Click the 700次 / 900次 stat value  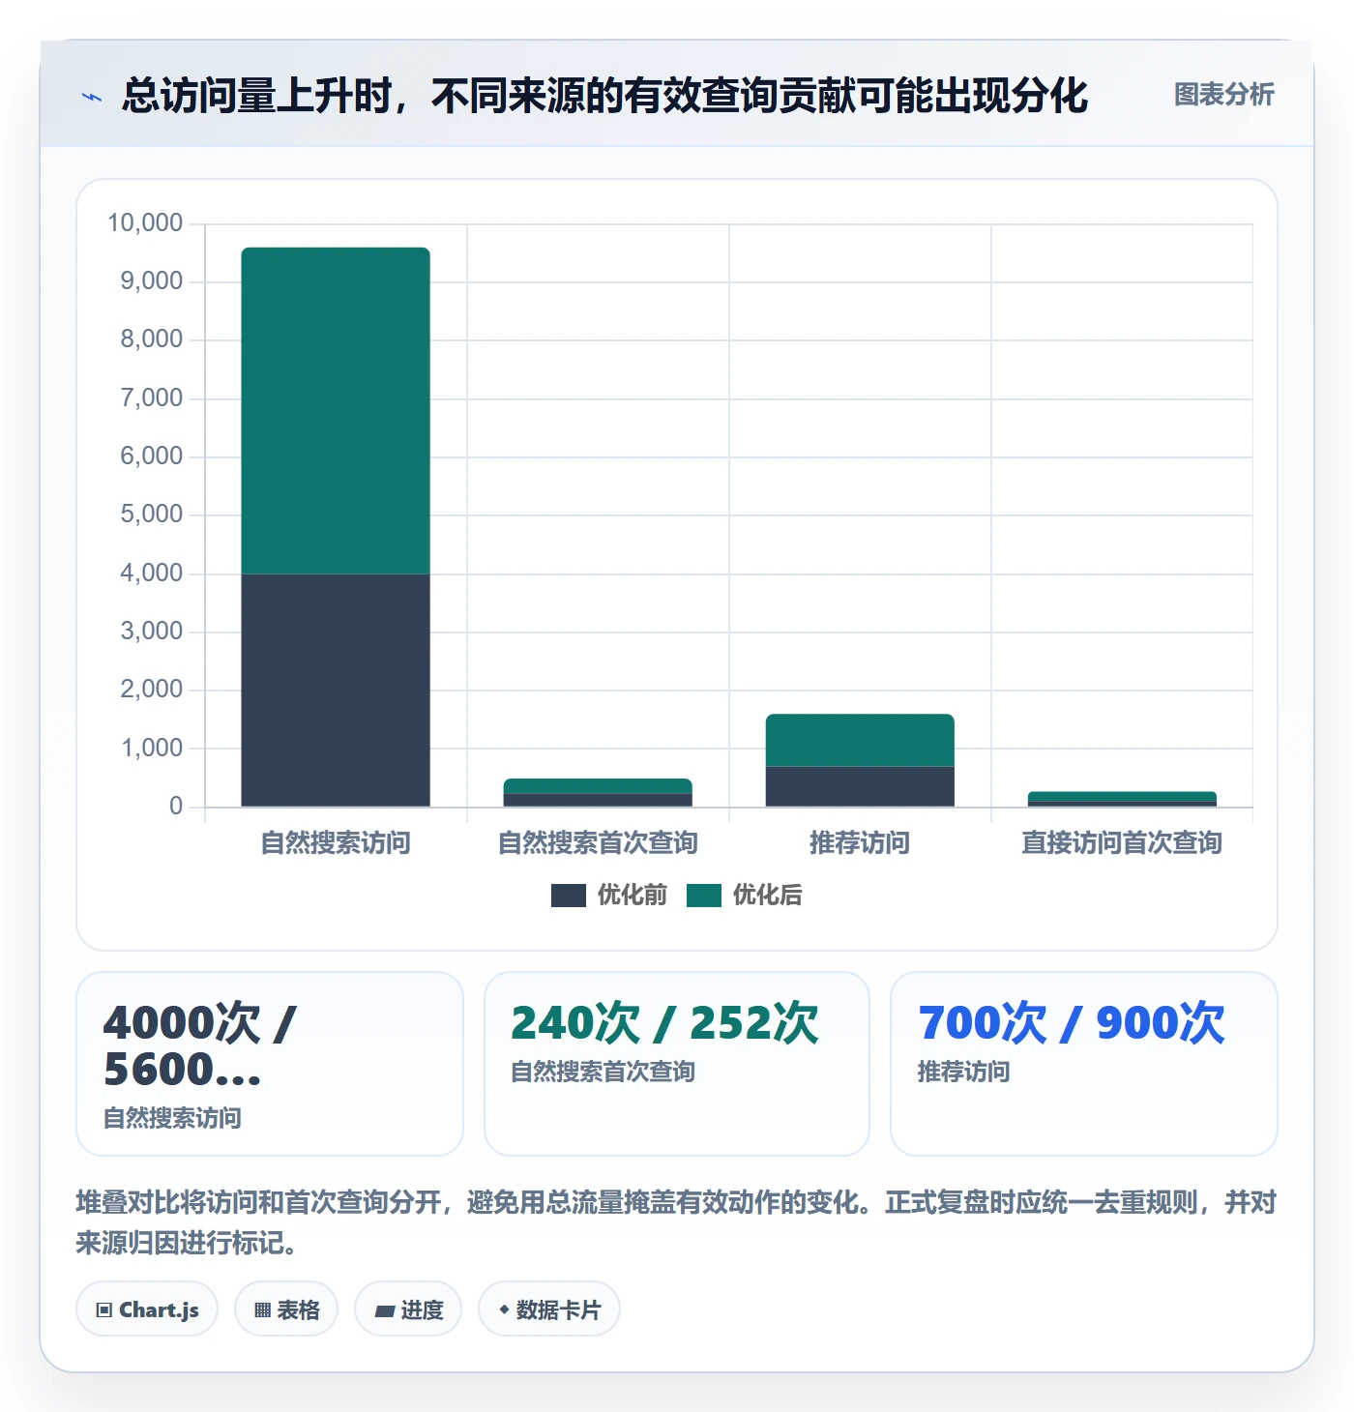1072,1023
